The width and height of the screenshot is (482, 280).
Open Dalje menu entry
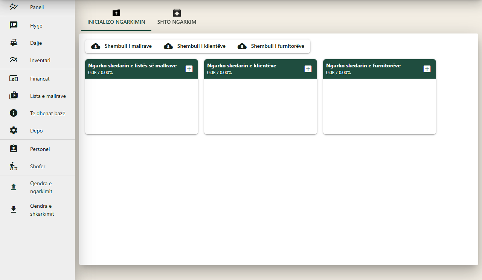[x=38, y=43]
